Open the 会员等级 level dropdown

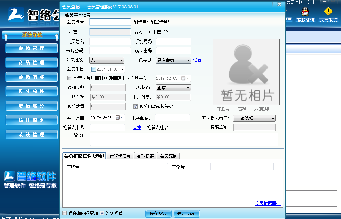click(189, 60)
